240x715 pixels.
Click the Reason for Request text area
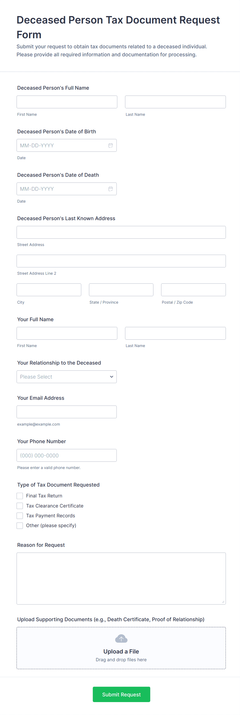pos(121,579)
